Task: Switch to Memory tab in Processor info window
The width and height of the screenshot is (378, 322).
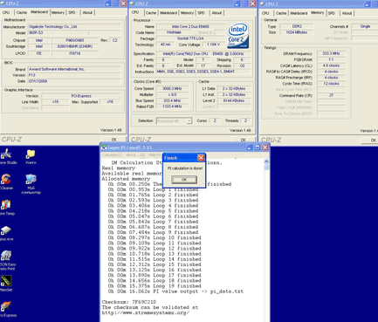Action: pos(187,13)
